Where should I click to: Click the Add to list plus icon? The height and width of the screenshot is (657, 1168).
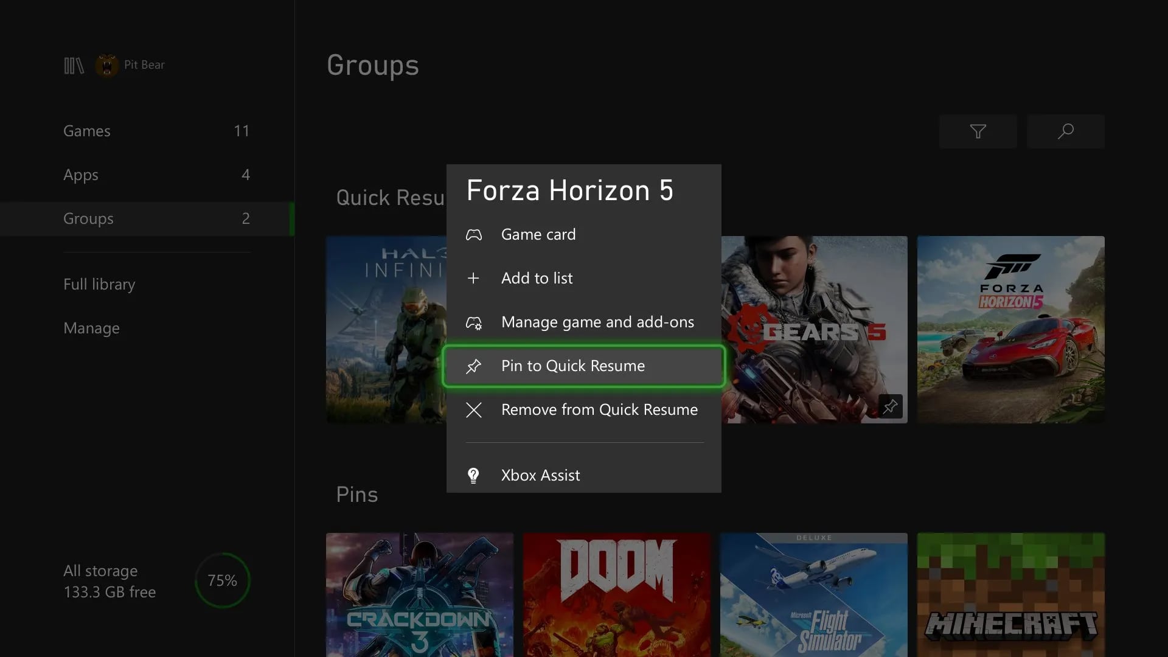coord(474,278)
